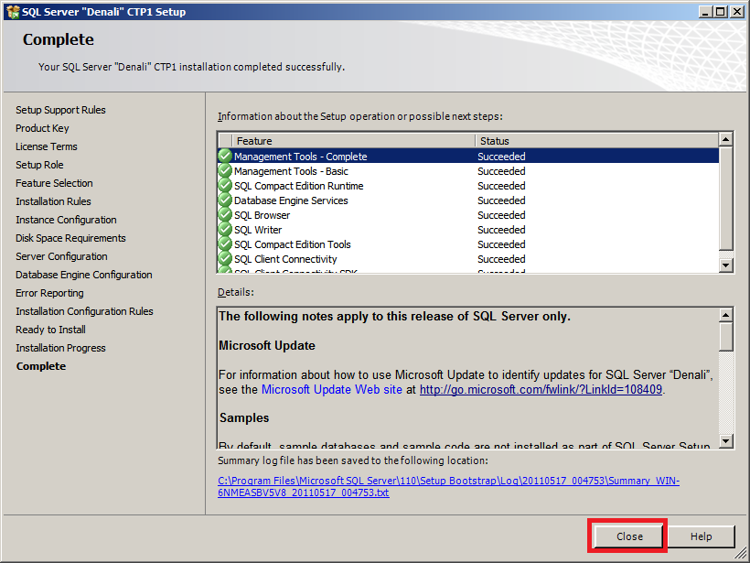
Task: Click the feature list scroll up arrow
Action: coord(725,140)
